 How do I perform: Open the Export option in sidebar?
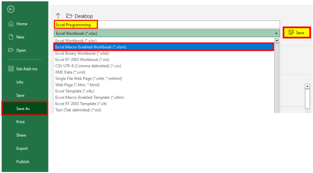[x=22, y=148]
